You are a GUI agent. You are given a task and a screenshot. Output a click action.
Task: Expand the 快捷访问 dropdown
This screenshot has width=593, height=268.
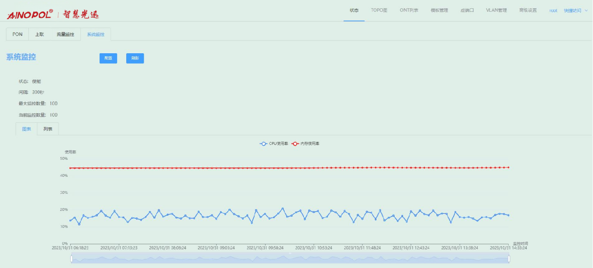(572, 10)
